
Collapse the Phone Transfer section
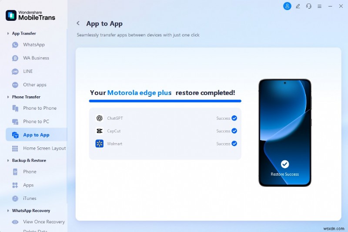tap(8, 97)
